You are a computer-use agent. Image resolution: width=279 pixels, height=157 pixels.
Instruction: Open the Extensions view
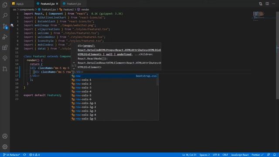(5, 48)
